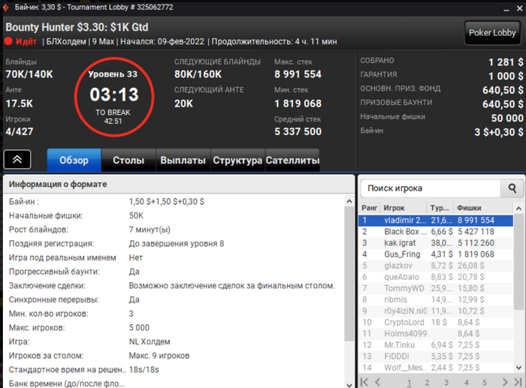
Task: Go to first page of player list
Action: point(364,382)
